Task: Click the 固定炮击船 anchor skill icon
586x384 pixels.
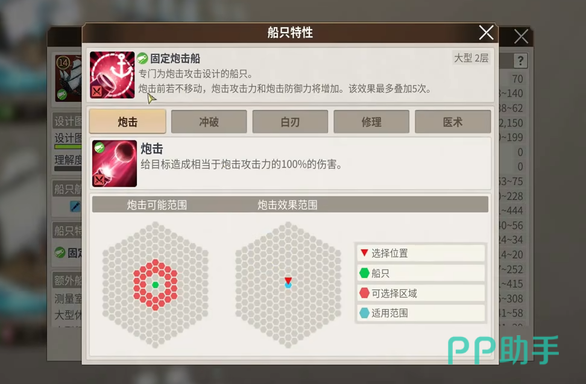Action: [x=112, y=75]
